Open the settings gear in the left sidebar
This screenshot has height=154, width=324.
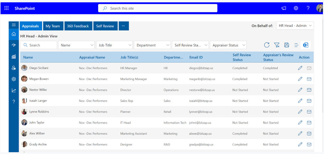pyautogui.click(x=14, y=79)
